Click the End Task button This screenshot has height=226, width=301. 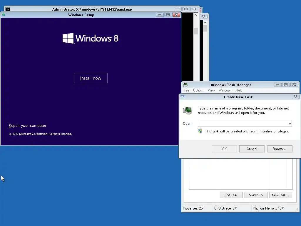pyautogui.click(x=231, y=195)
